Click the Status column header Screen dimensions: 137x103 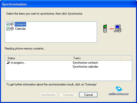point(38,58)
